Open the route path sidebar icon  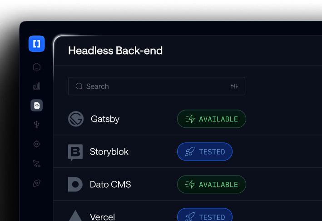[x=36, y=163]
